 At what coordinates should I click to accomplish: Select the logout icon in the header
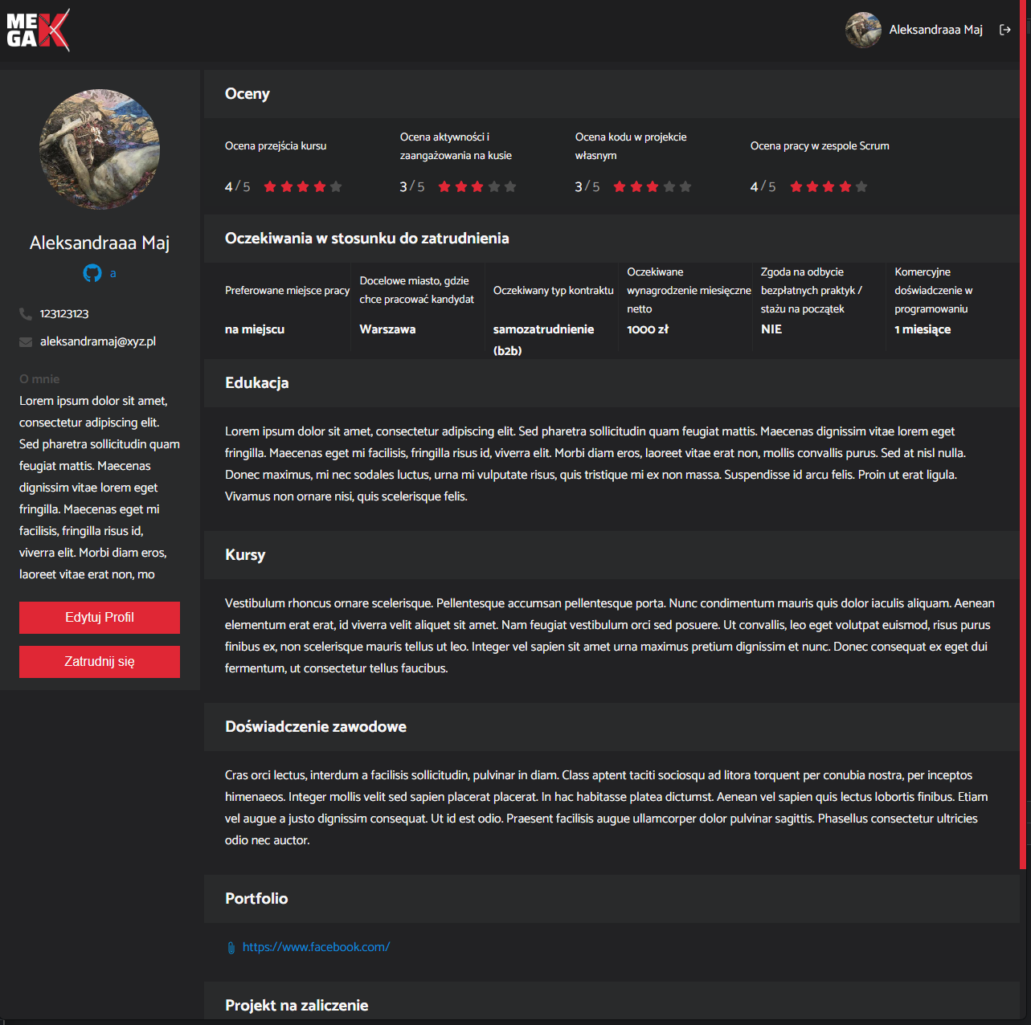point(1006,30)
